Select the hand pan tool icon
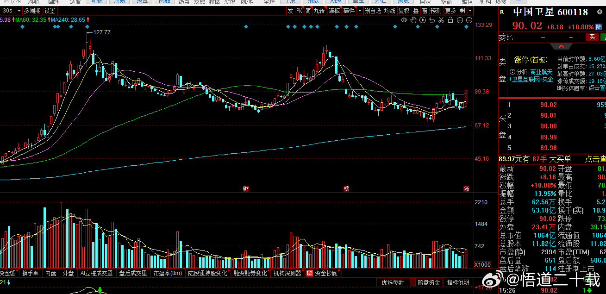This screenshot has width=606, height=294. click(x=413, y=20)
